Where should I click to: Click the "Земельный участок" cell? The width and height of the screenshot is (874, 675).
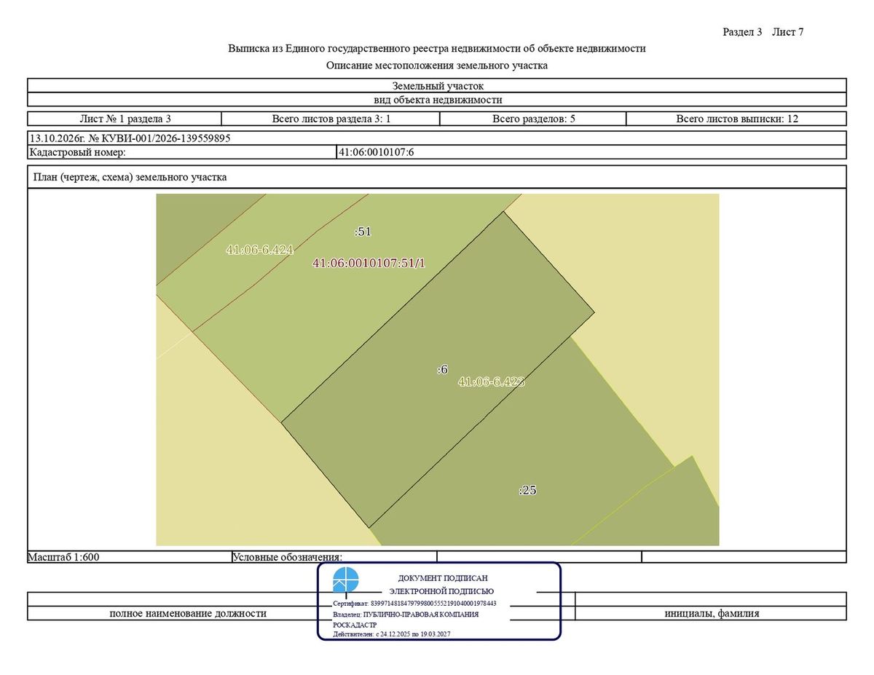point(437,86)
